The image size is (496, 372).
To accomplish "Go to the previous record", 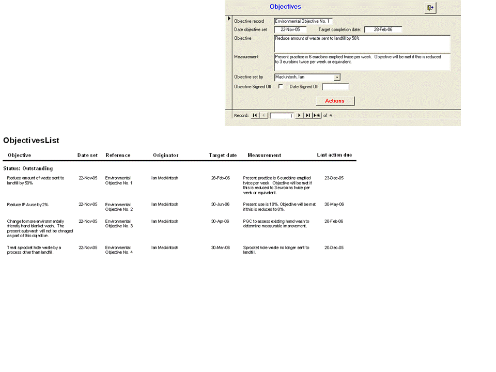I will 264,115.
